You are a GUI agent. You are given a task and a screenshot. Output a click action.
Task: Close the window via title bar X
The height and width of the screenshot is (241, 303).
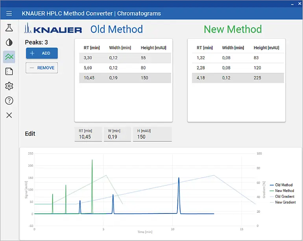(x=300, y=4)
